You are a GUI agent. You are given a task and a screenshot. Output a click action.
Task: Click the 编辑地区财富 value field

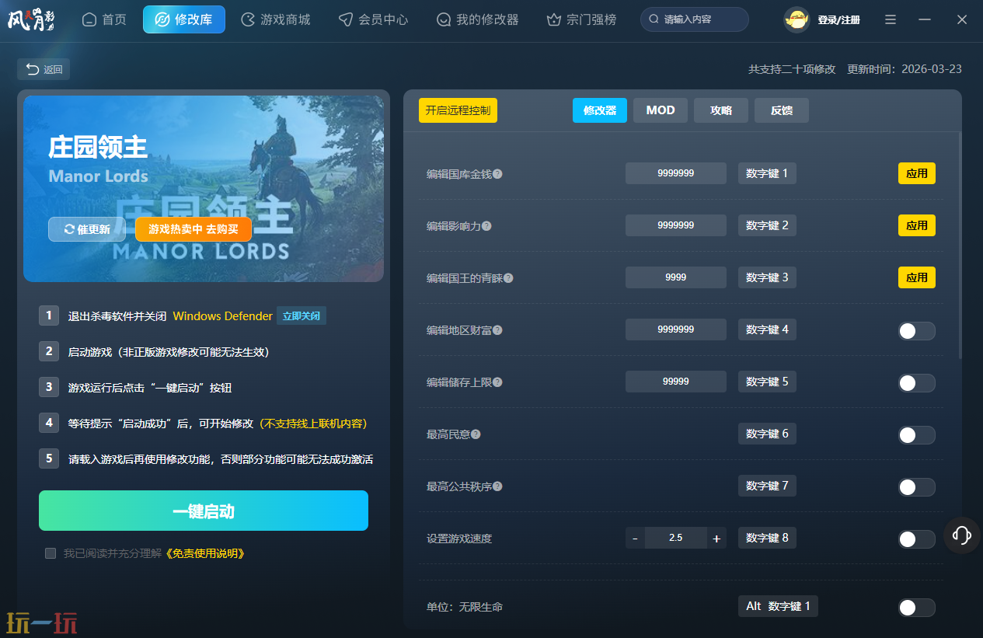676,329
